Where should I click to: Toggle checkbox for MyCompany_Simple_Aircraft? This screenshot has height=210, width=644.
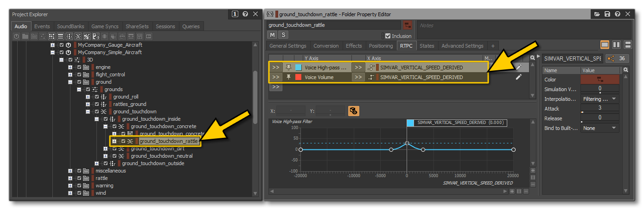click(x=61, y=52)
